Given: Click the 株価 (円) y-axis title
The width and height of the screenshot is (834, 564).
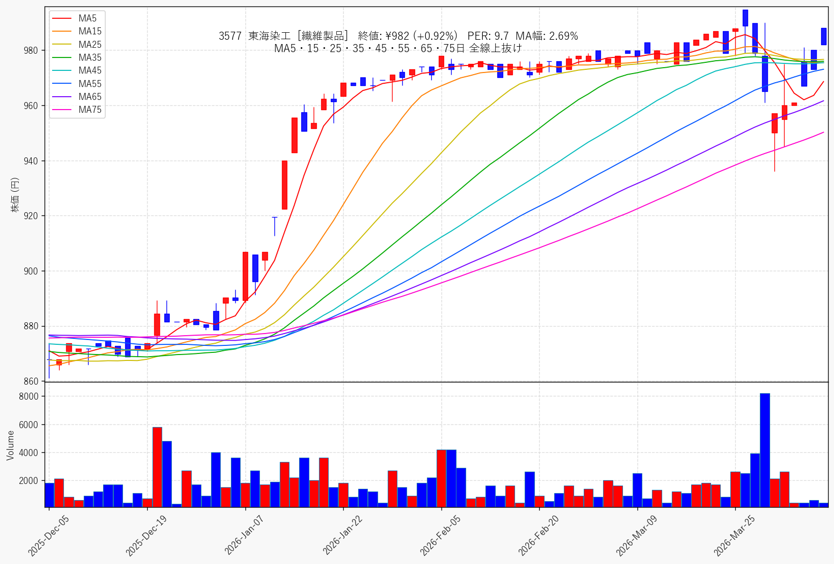Looking at the screenshot, I should point(14,194).
